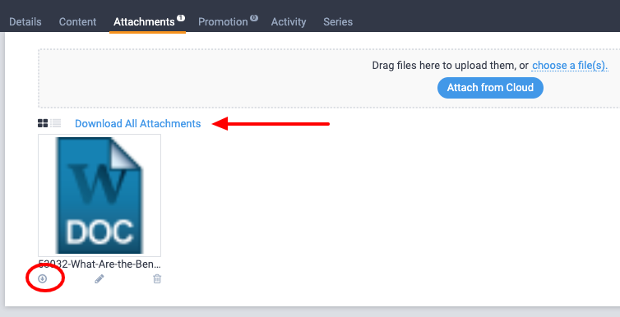The image size is (620, 317).
Task: Edit the attachment using the pencil icon
Action: click(x=99, y=279)
